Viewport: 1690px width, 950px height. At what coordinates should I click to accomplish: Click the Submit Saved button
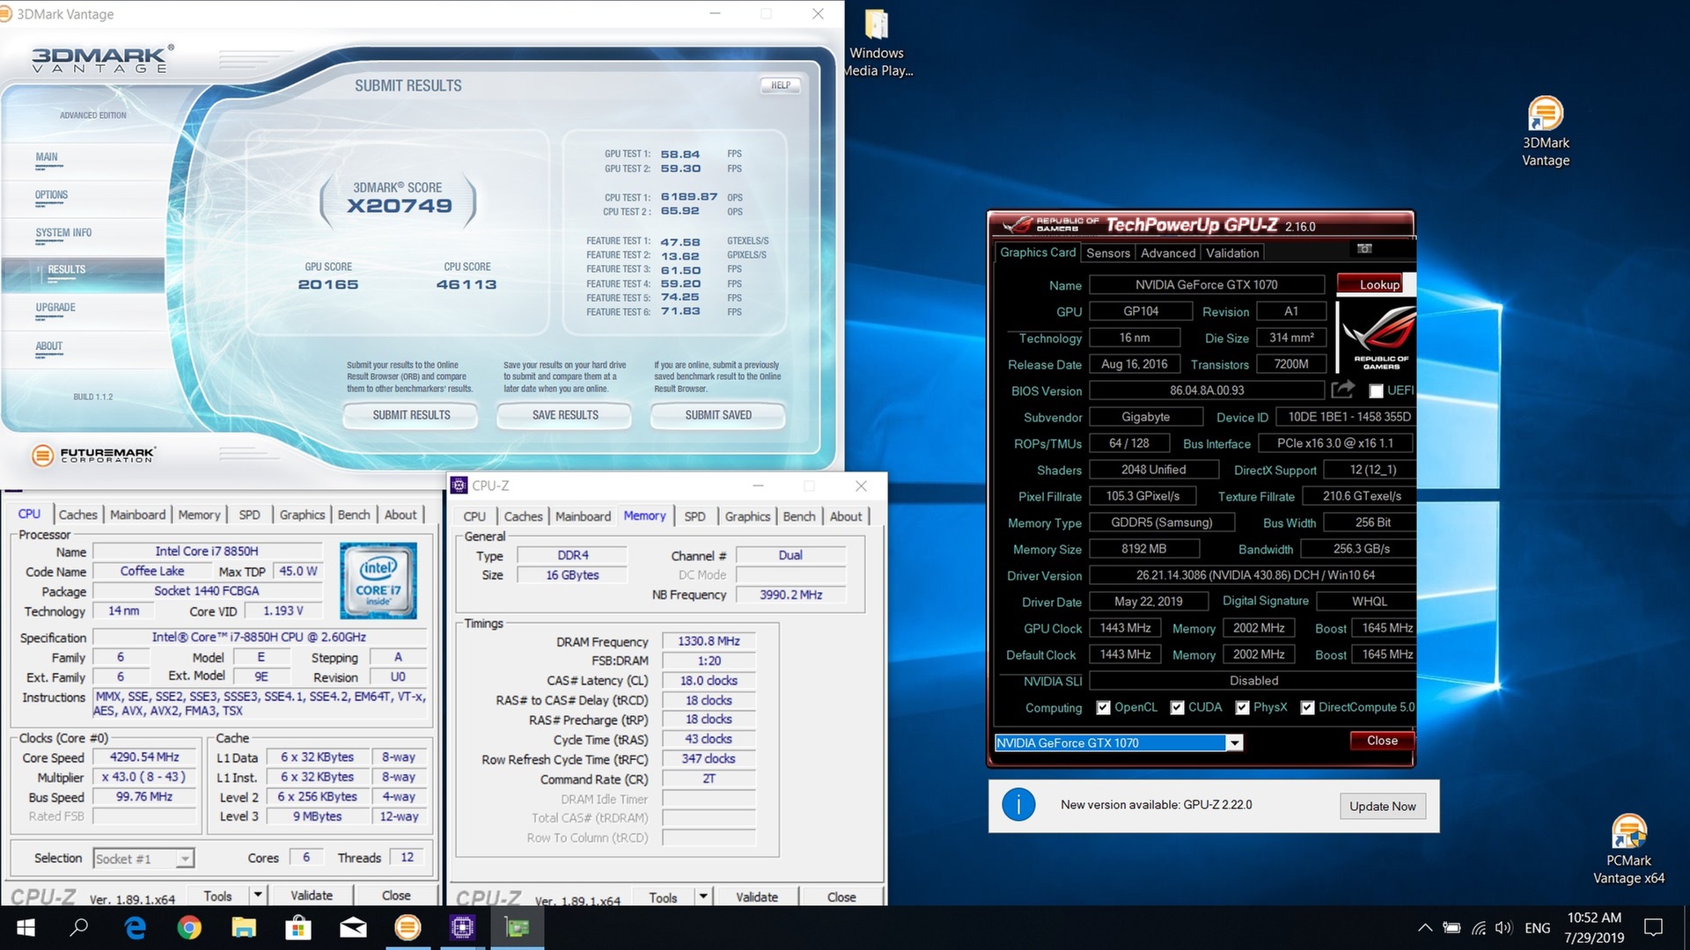(x=718, y=415)
